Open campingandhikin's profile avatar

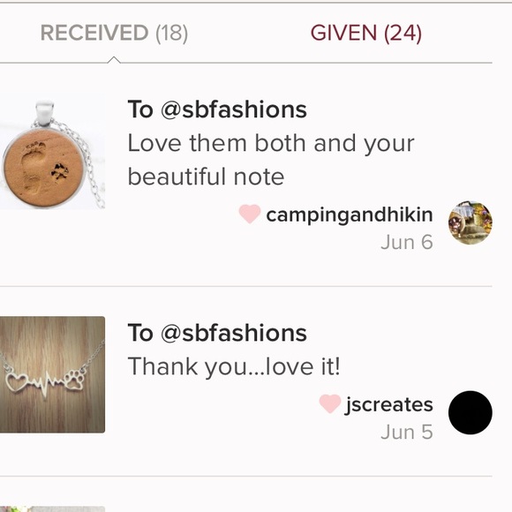[471, 222]
